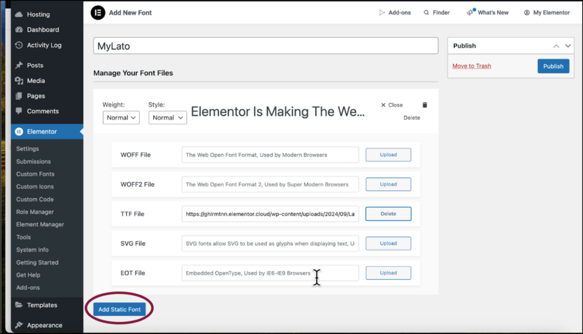Open System Info submenu item
Image resolution: width=583 pixels, height=334 pixels.
click(x=32, y=250)
